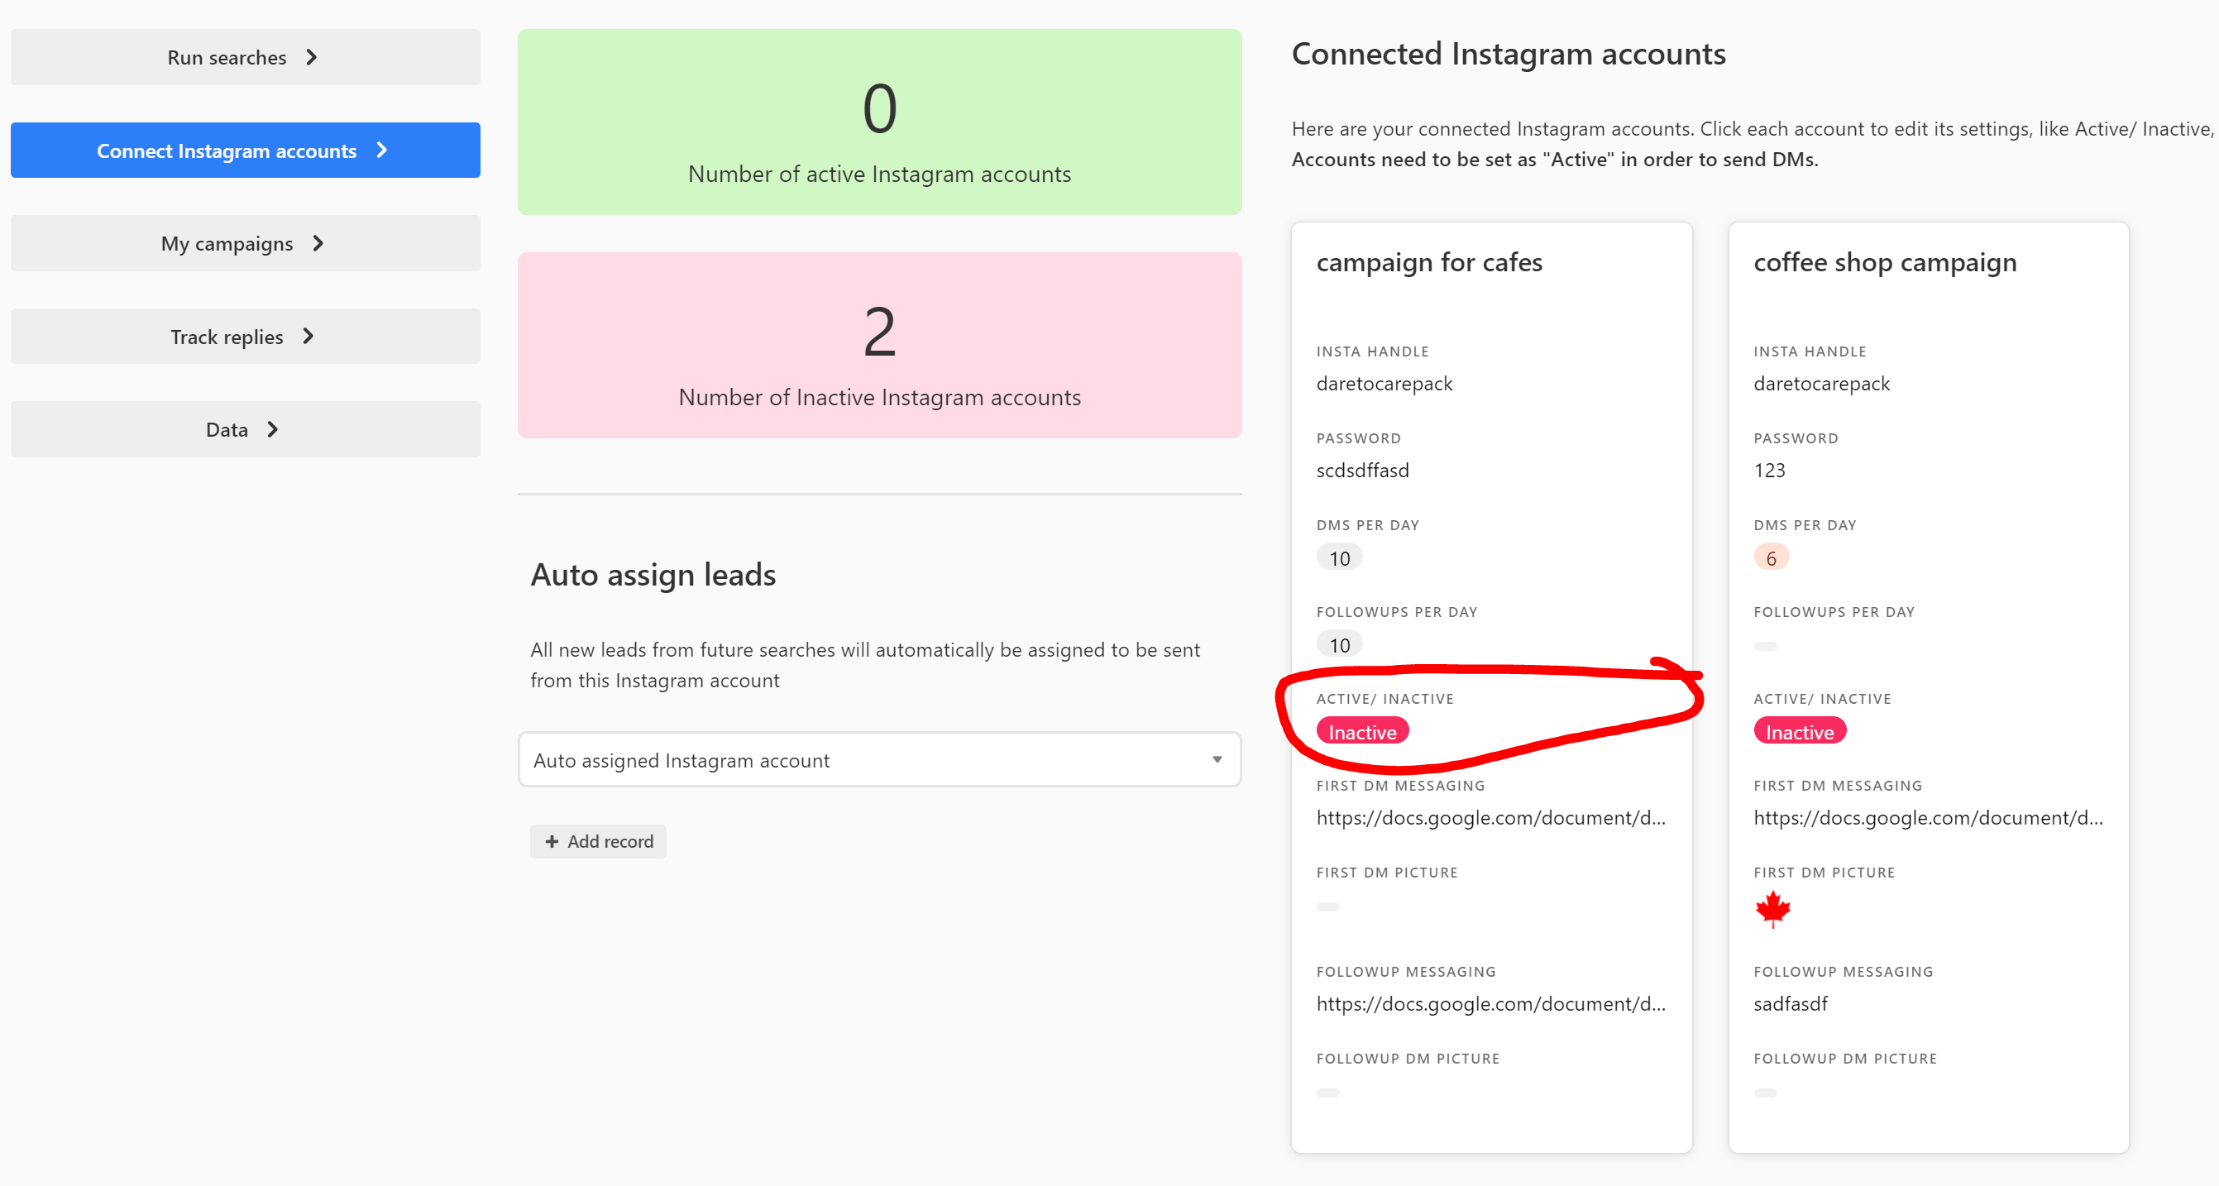Click the chevron icon beside Run searches
This screenshot has height=1186, width=2219.
pos(312,58)
